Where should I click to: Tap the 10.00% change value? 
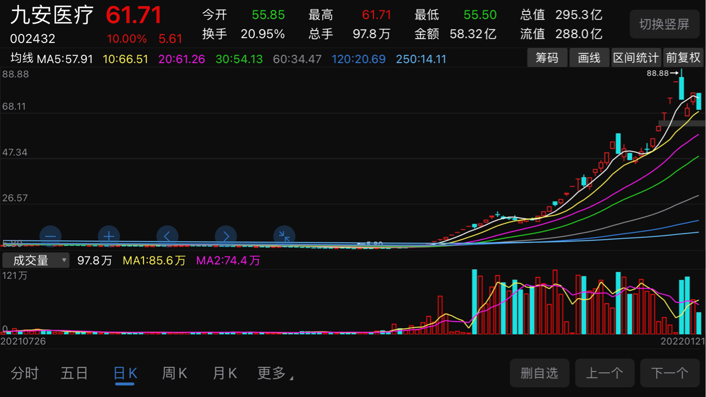[x=127, y=39]
